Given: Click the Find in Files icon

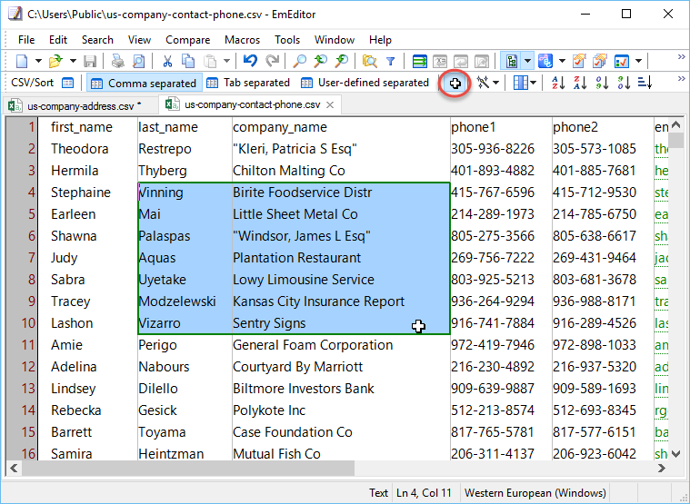Looking at the screenshot, I should [x=370, y=61].
